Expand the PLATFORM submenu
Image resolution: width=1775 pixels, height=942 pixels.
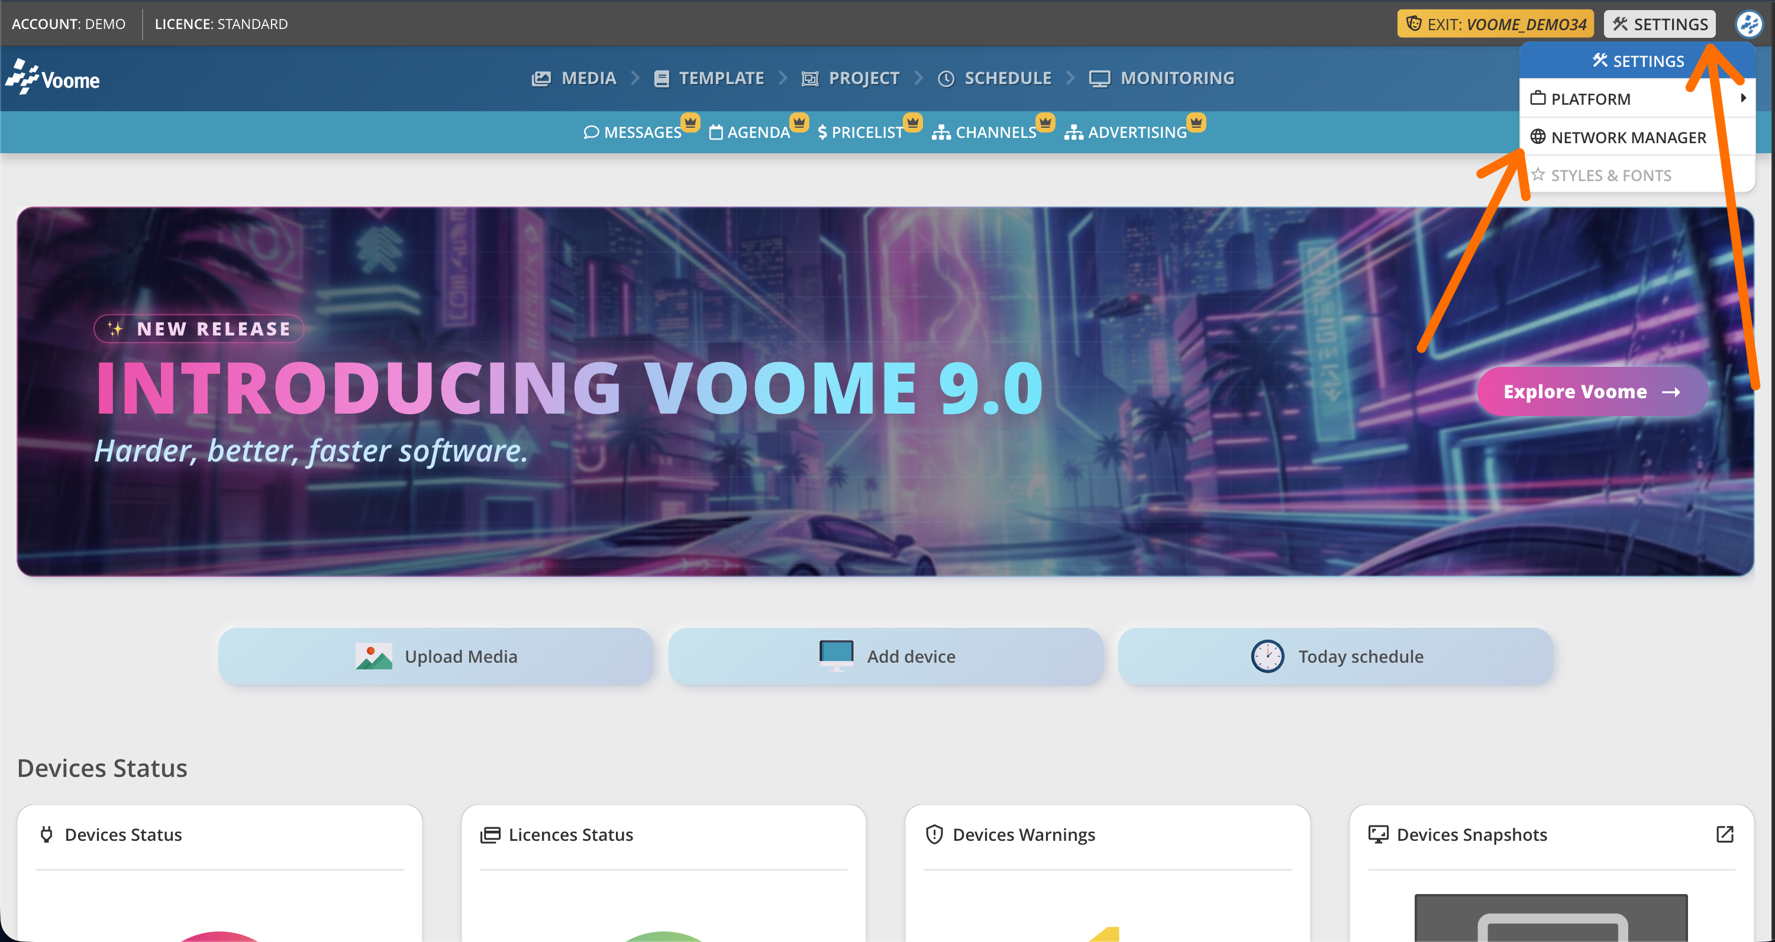click(x=1637, y=99)
